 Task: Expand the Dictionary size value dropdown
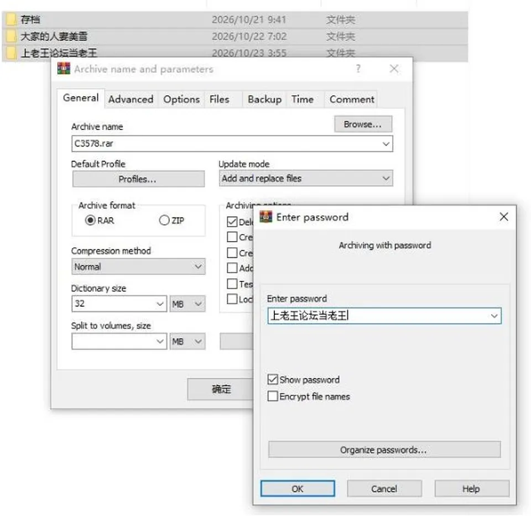[x=160, y=304]
